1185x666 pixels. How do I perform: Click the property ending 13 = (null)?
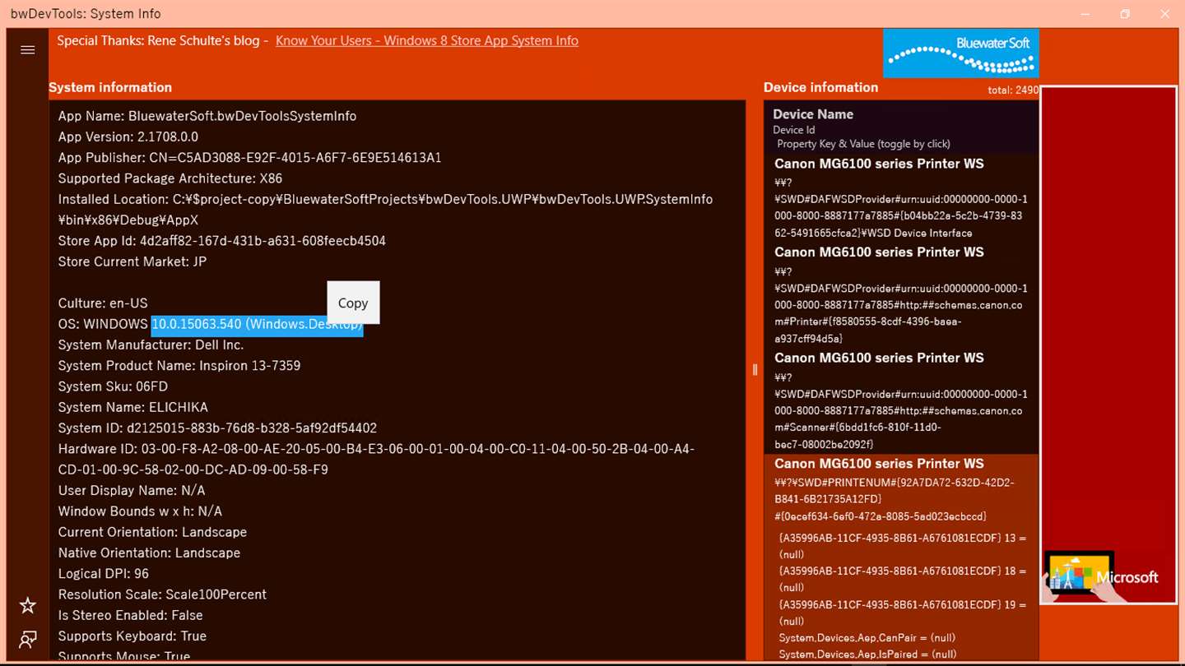coord(903,546)
